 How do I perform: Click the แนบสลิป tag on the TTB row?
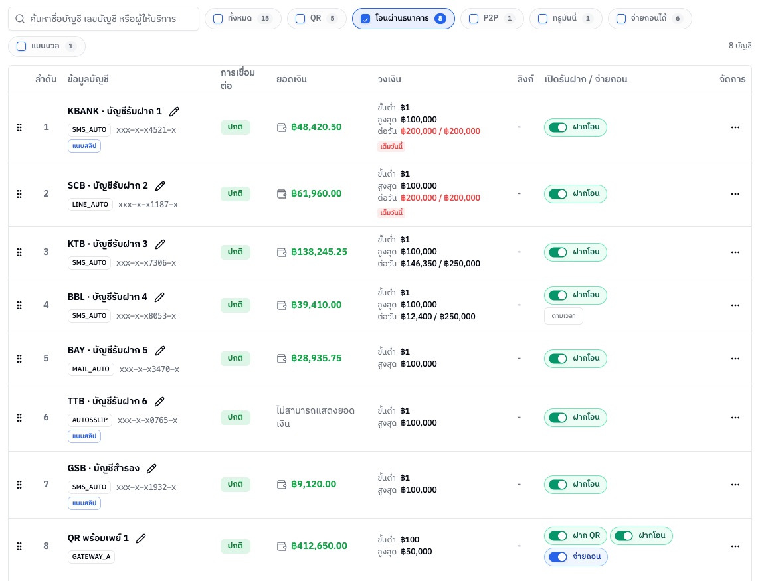pos(84,436)
